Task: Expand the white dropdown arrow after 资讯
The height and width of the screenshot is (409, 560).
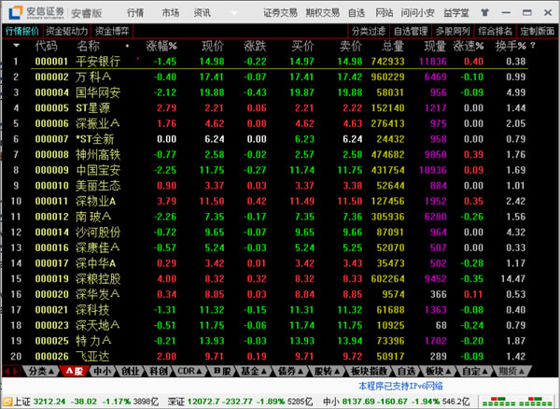Action: (x=234, y=13)
